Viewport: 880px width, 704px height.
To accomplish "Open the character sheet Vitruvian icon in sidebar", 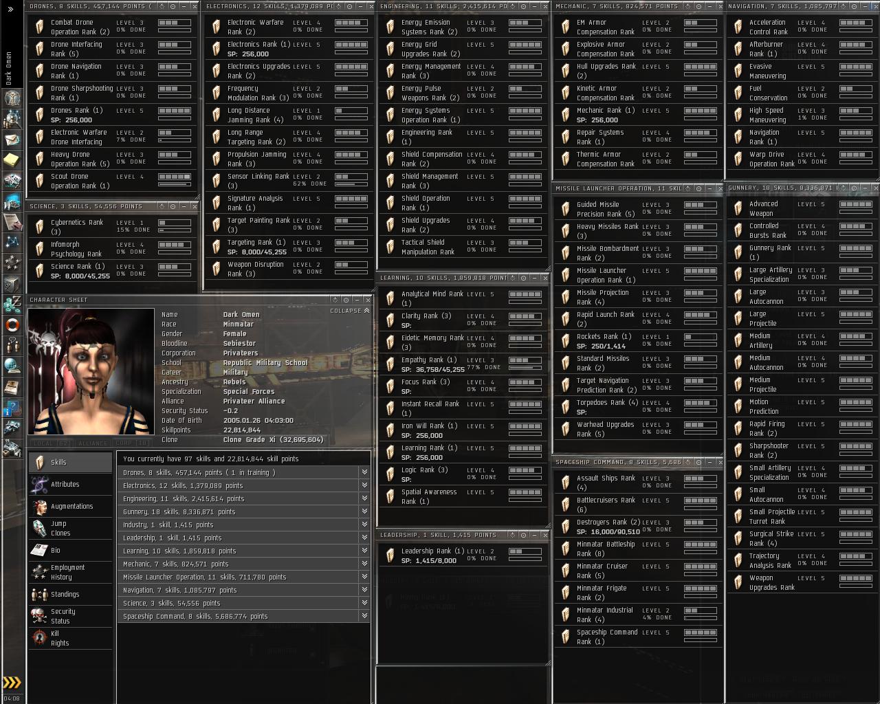I will tap(12, 98).
